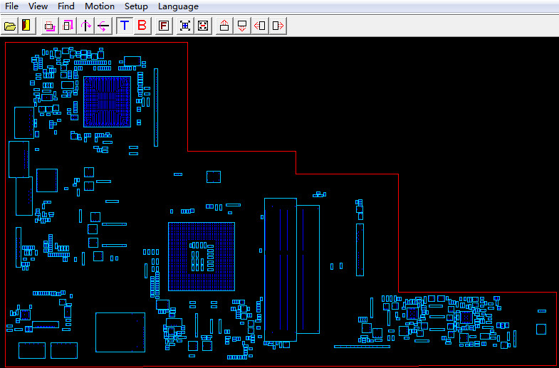Open a board file with folder icon

(x=10, y=26)
